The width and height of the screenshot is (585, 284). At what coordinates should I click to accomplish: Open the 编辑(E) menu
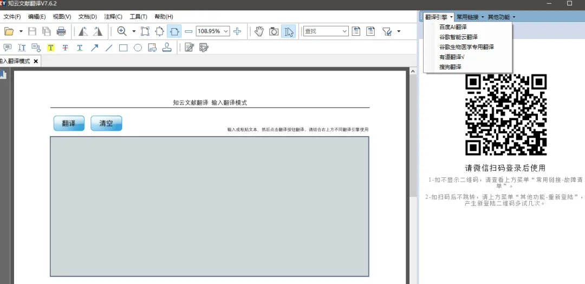37,16
